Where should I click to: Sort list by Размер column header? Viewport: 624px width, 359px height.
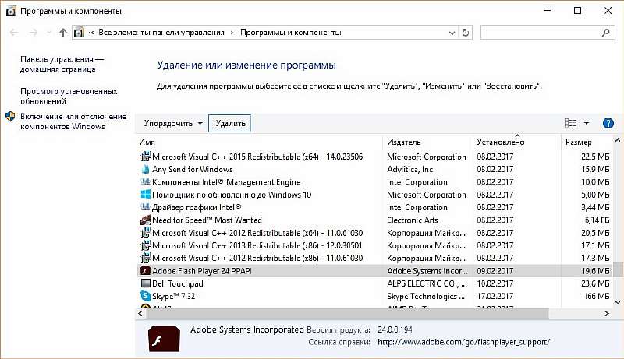(x=578, y=143)
